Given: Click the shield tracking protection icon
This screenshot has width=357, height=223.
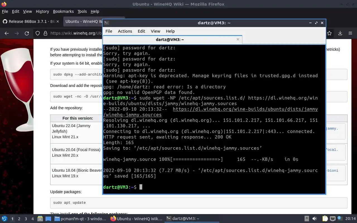Looking at the screenshot, I should coord(38,33).
